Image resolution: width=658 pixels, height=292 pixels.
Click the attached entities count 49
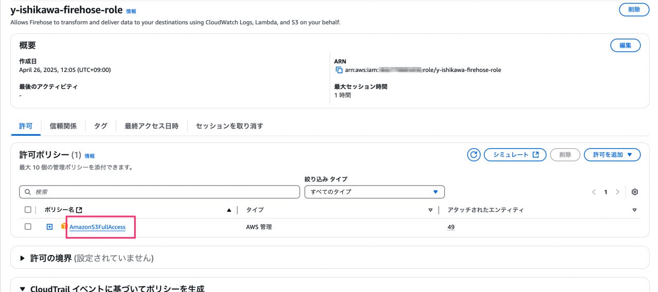pos(451,227)
